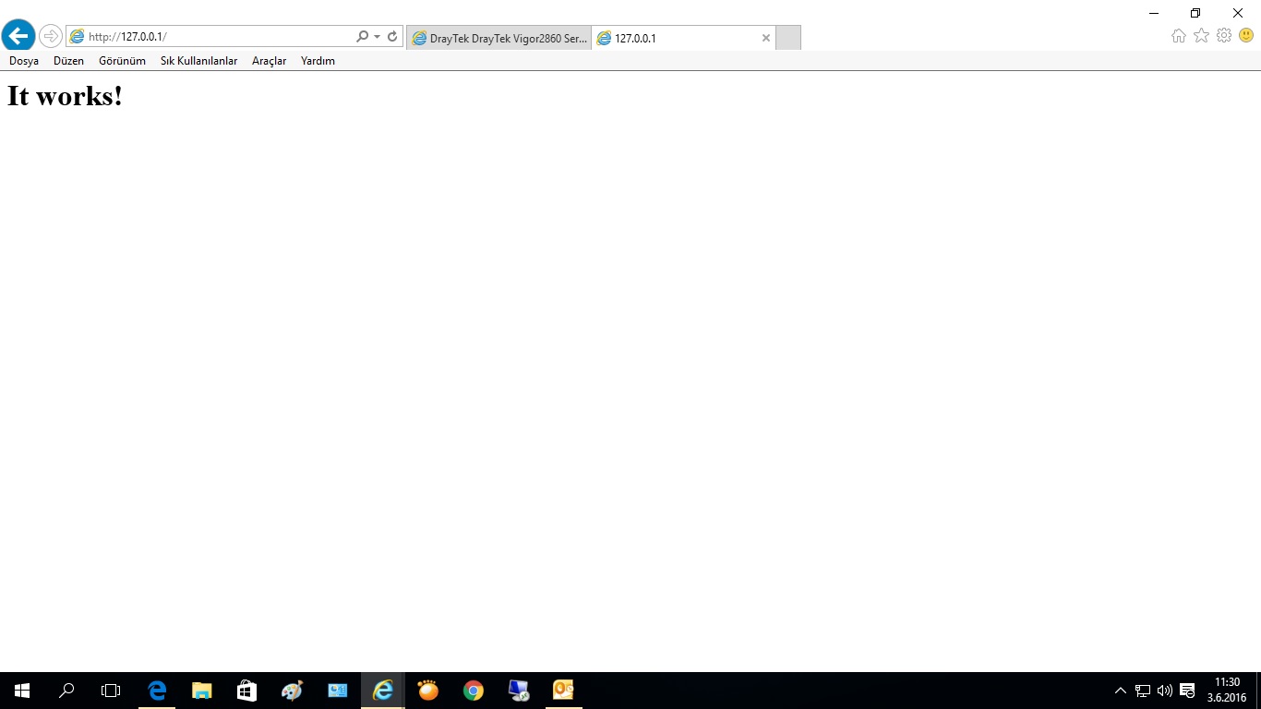1261x709 pixels.
Task: Open the Home page icon
Action: (x=1179, y=36)
